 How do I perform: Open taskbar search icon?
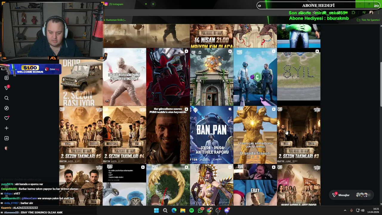165,211
